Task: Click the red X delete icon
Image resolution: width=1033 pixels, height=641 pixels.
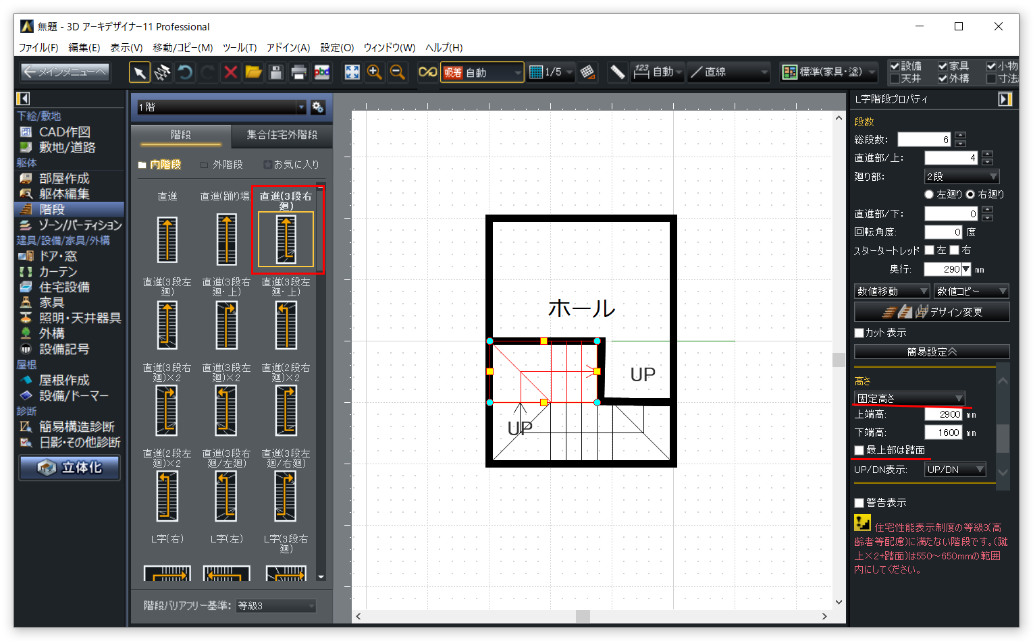Action: pyautogui.click(x=230, y=72)
